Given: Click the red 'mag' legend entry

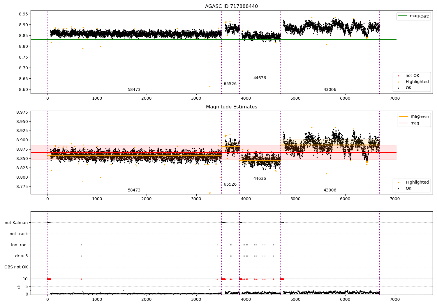Looking at the screenshot, I should pos(409,123).
